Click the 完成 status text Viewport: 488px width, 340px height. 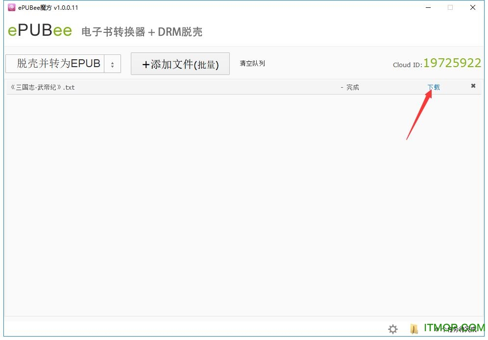point(353,87)
